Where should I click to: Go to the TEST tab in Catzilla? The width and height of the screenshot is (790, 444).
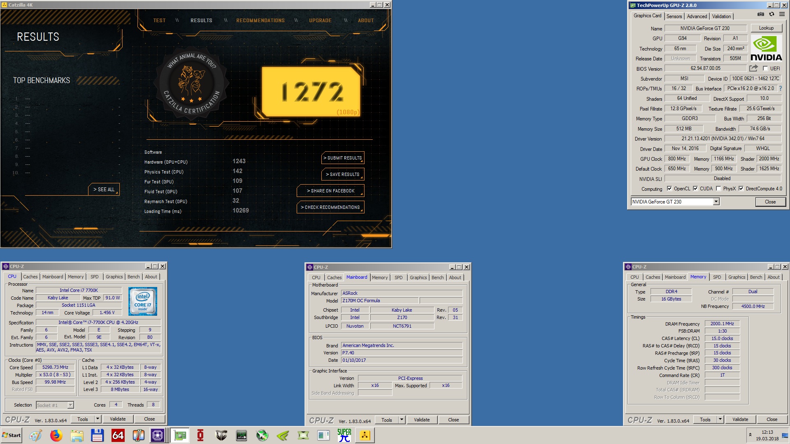159,21
